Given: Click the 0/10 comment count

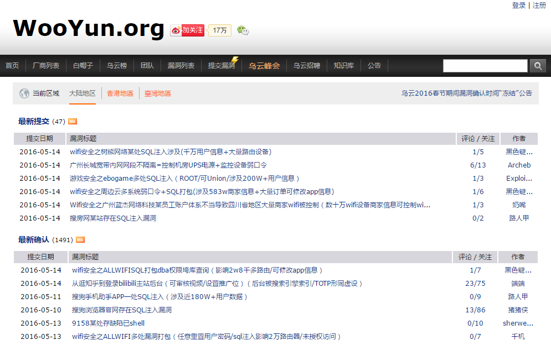Looking at the screenshot, I should coord(475,323).
